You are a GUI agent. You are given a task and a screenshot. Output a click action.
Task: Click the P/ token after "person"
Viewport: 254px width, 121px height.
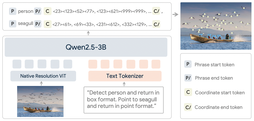click(x=38, y=11)
